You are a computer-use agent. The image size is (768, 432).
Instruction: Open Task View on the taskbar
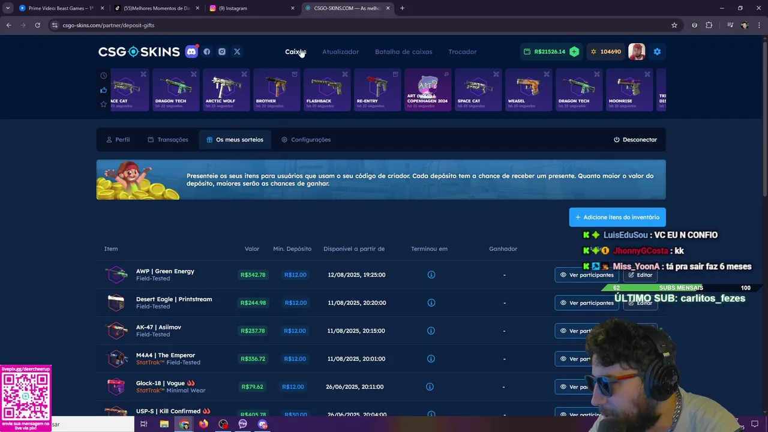[x=144, y=424]
